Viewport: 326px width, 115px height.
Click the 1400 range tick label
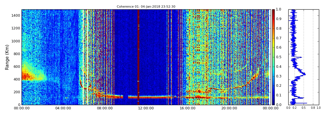16,16
